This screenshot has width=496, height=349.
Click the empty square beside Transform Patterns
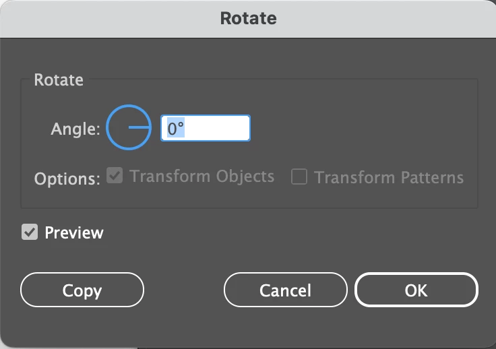pos(299,177)
